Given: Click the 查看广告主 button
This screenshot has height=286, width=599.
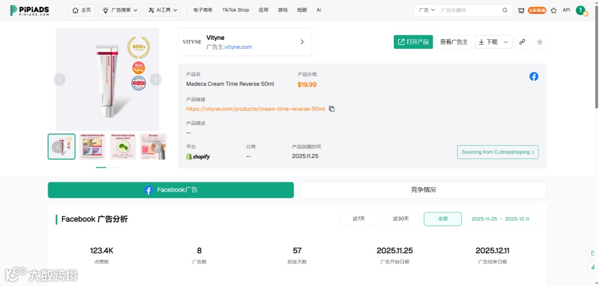Looking at the screenshot, I should pos(454,42).
